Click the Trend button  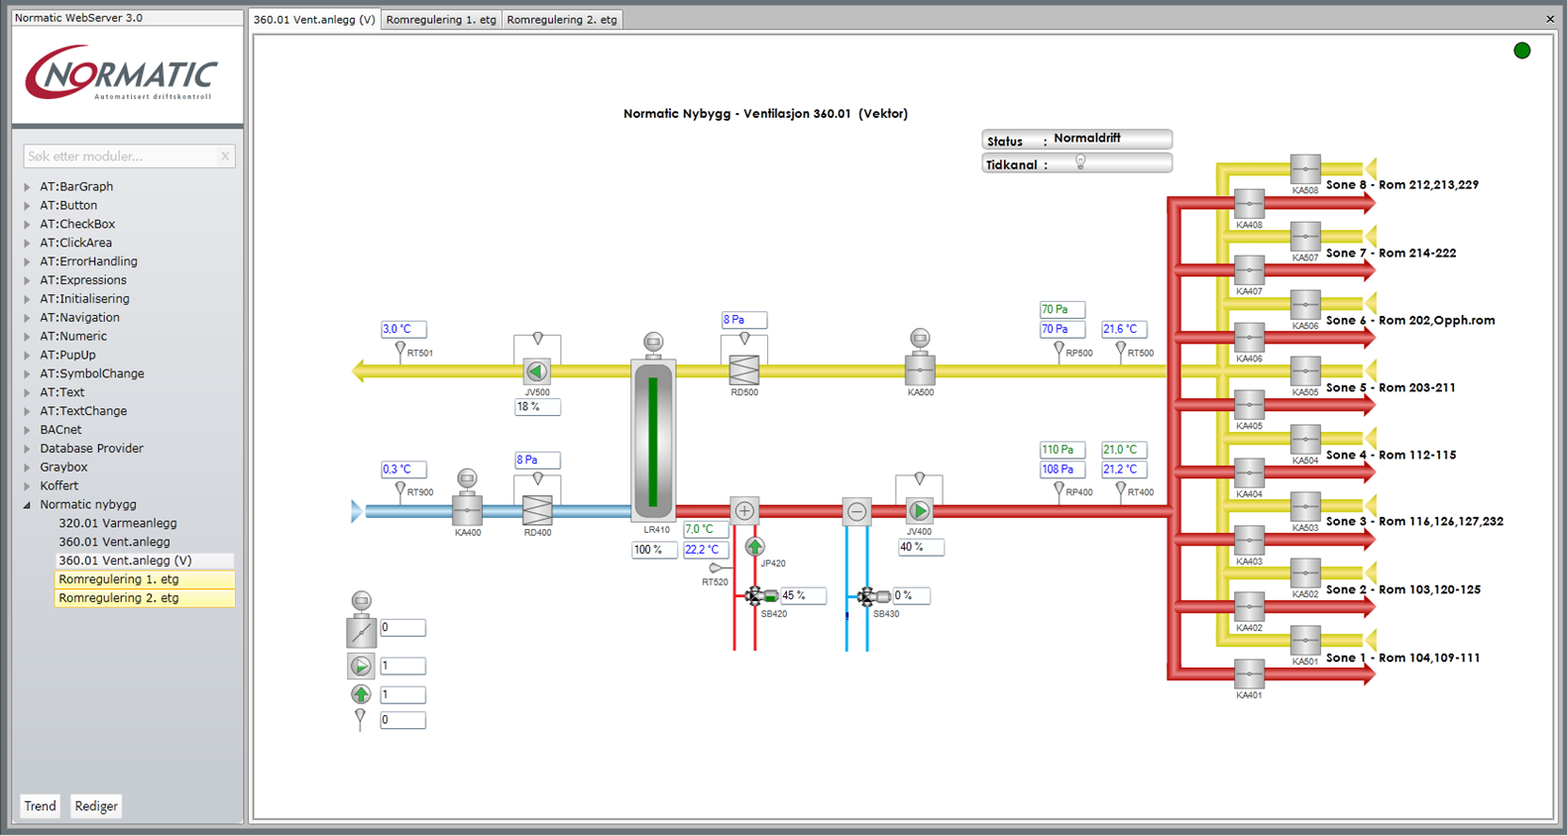click(40, 806)
